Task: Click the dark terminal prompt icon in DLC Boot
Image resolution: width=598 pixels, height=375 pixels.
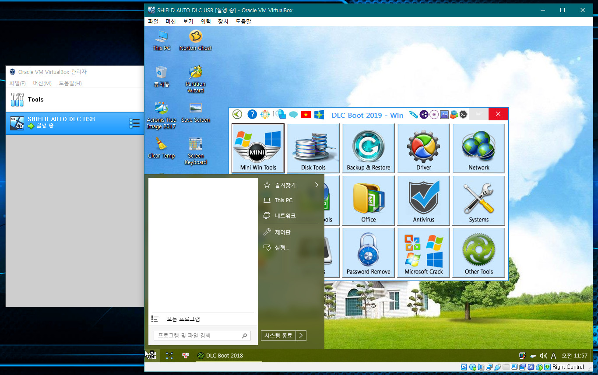Action: 463,114
